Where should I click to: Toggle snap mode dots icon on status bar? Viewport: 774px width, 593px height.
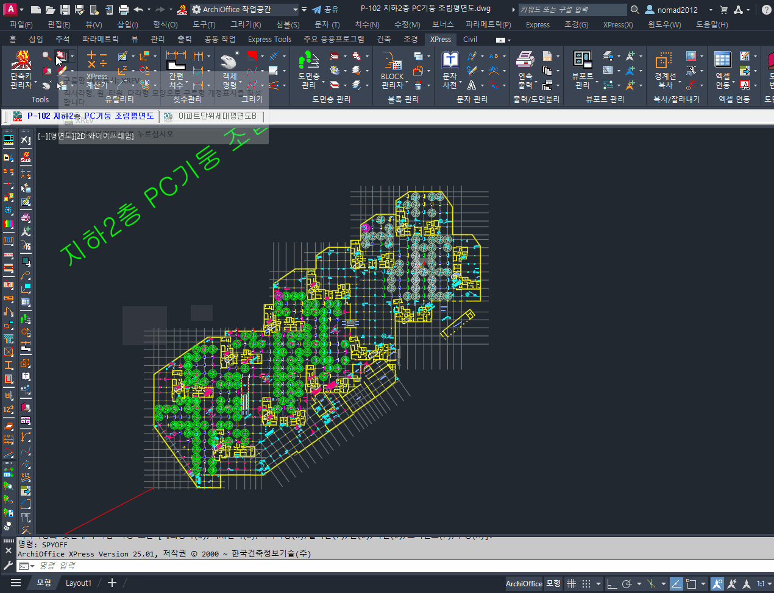586,583
